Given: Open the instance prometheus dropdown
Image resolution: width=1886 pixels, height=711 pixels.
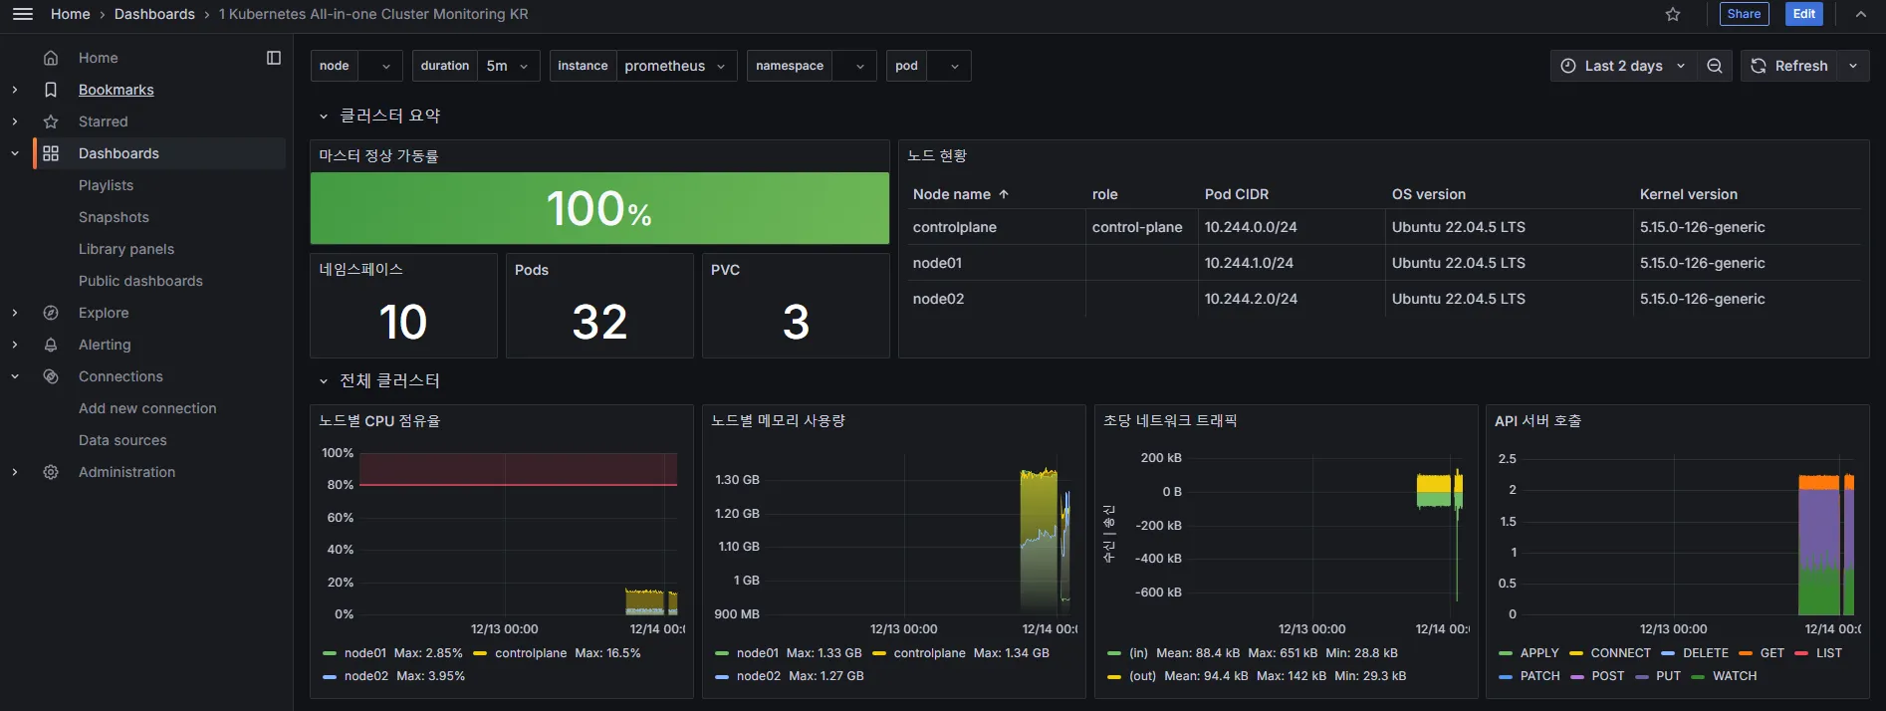Looking at the screenshot, I should [677, 66].
